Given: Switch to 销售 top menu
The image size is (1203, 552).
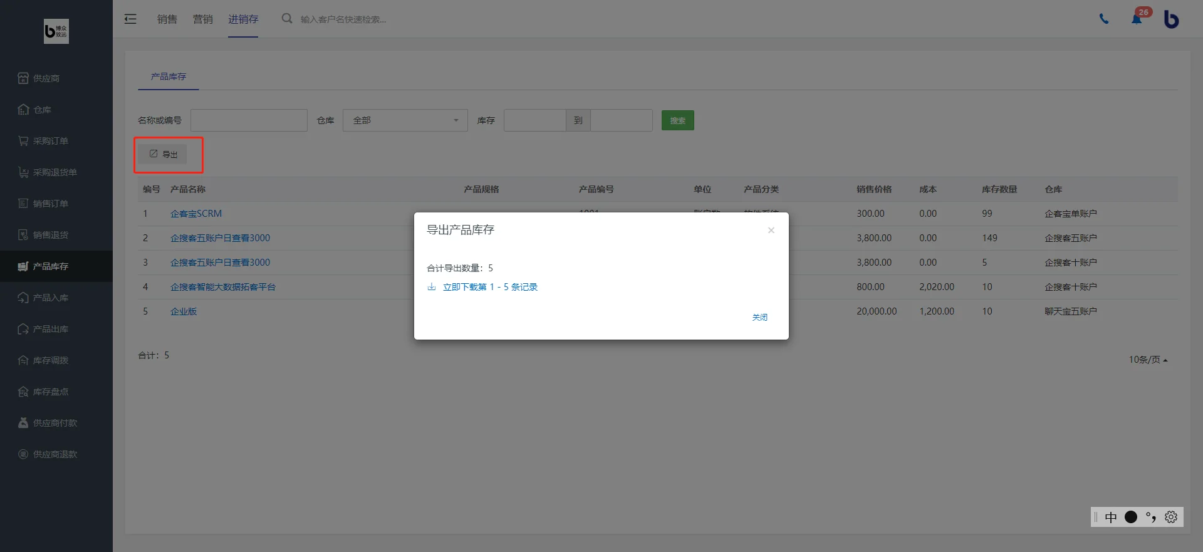Looking at the screenshot, I should (167, 19).
